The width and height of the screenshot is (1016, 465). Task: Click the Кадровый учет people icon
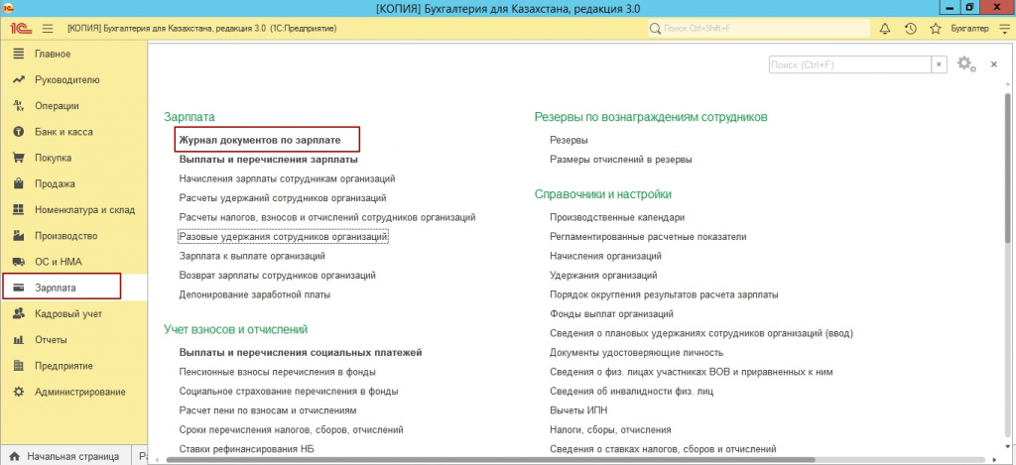19,313
